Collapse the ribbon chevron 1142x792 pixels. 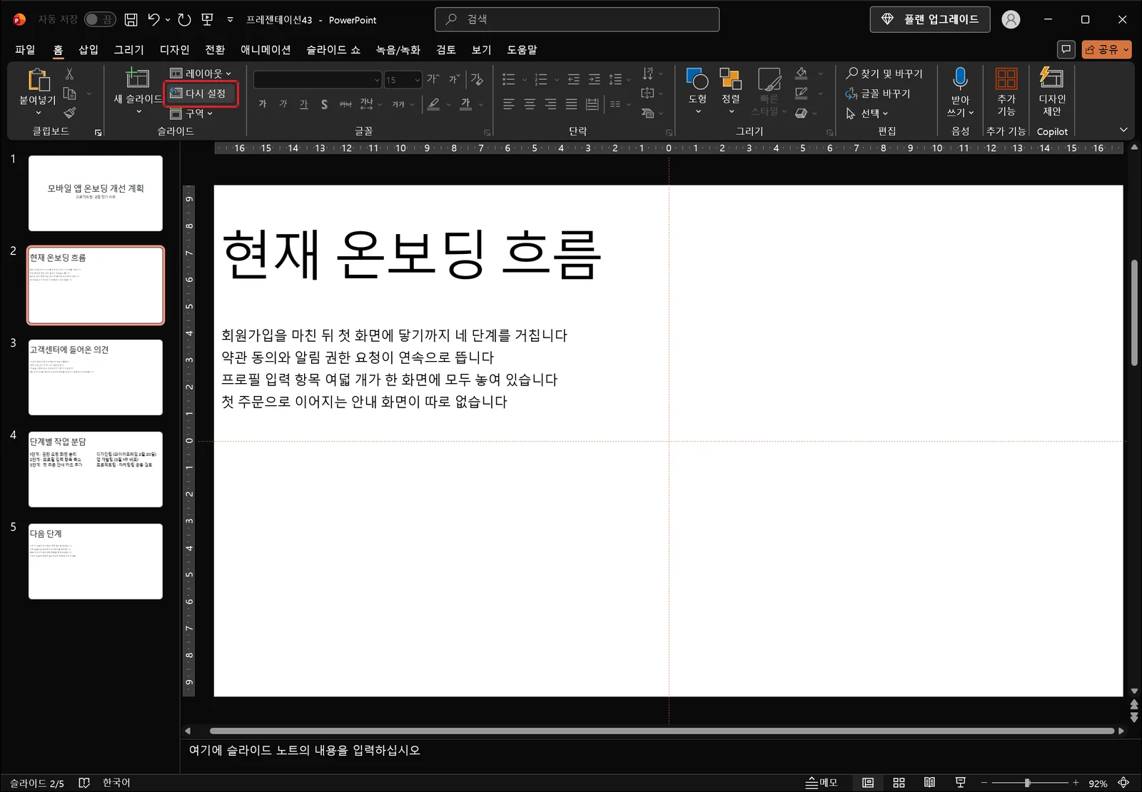click(1123, 130)
